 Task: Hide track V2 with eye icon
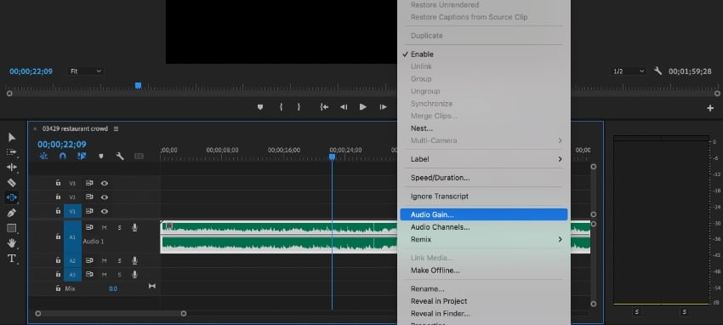pos(105,197)
